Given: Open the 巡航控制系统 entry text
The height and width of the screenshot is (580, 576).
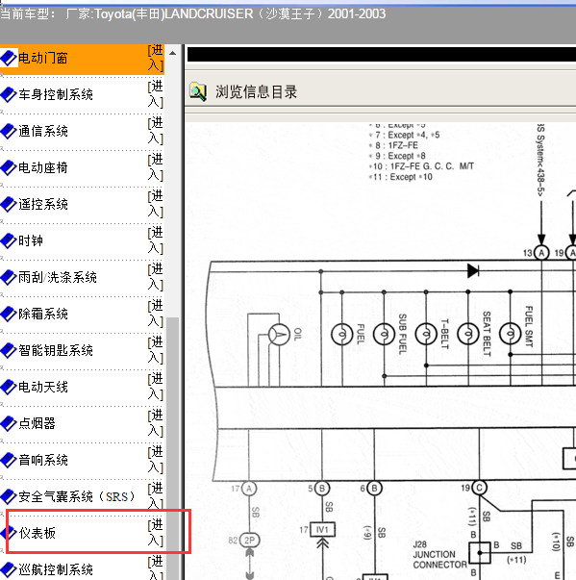Looking at the screenshot, I should click(x=56, y=570).
